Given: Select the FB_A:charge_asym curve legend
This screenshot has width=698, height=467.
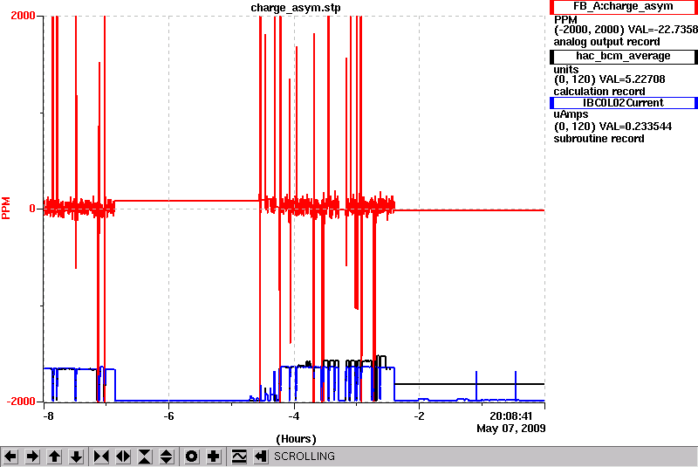Looking at the screenshot, I should (x=623, y=7).
